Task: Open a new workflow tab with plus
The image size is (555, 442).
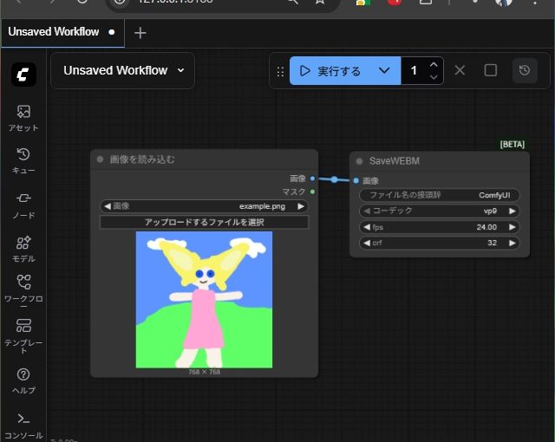Action: click(140, 33)
